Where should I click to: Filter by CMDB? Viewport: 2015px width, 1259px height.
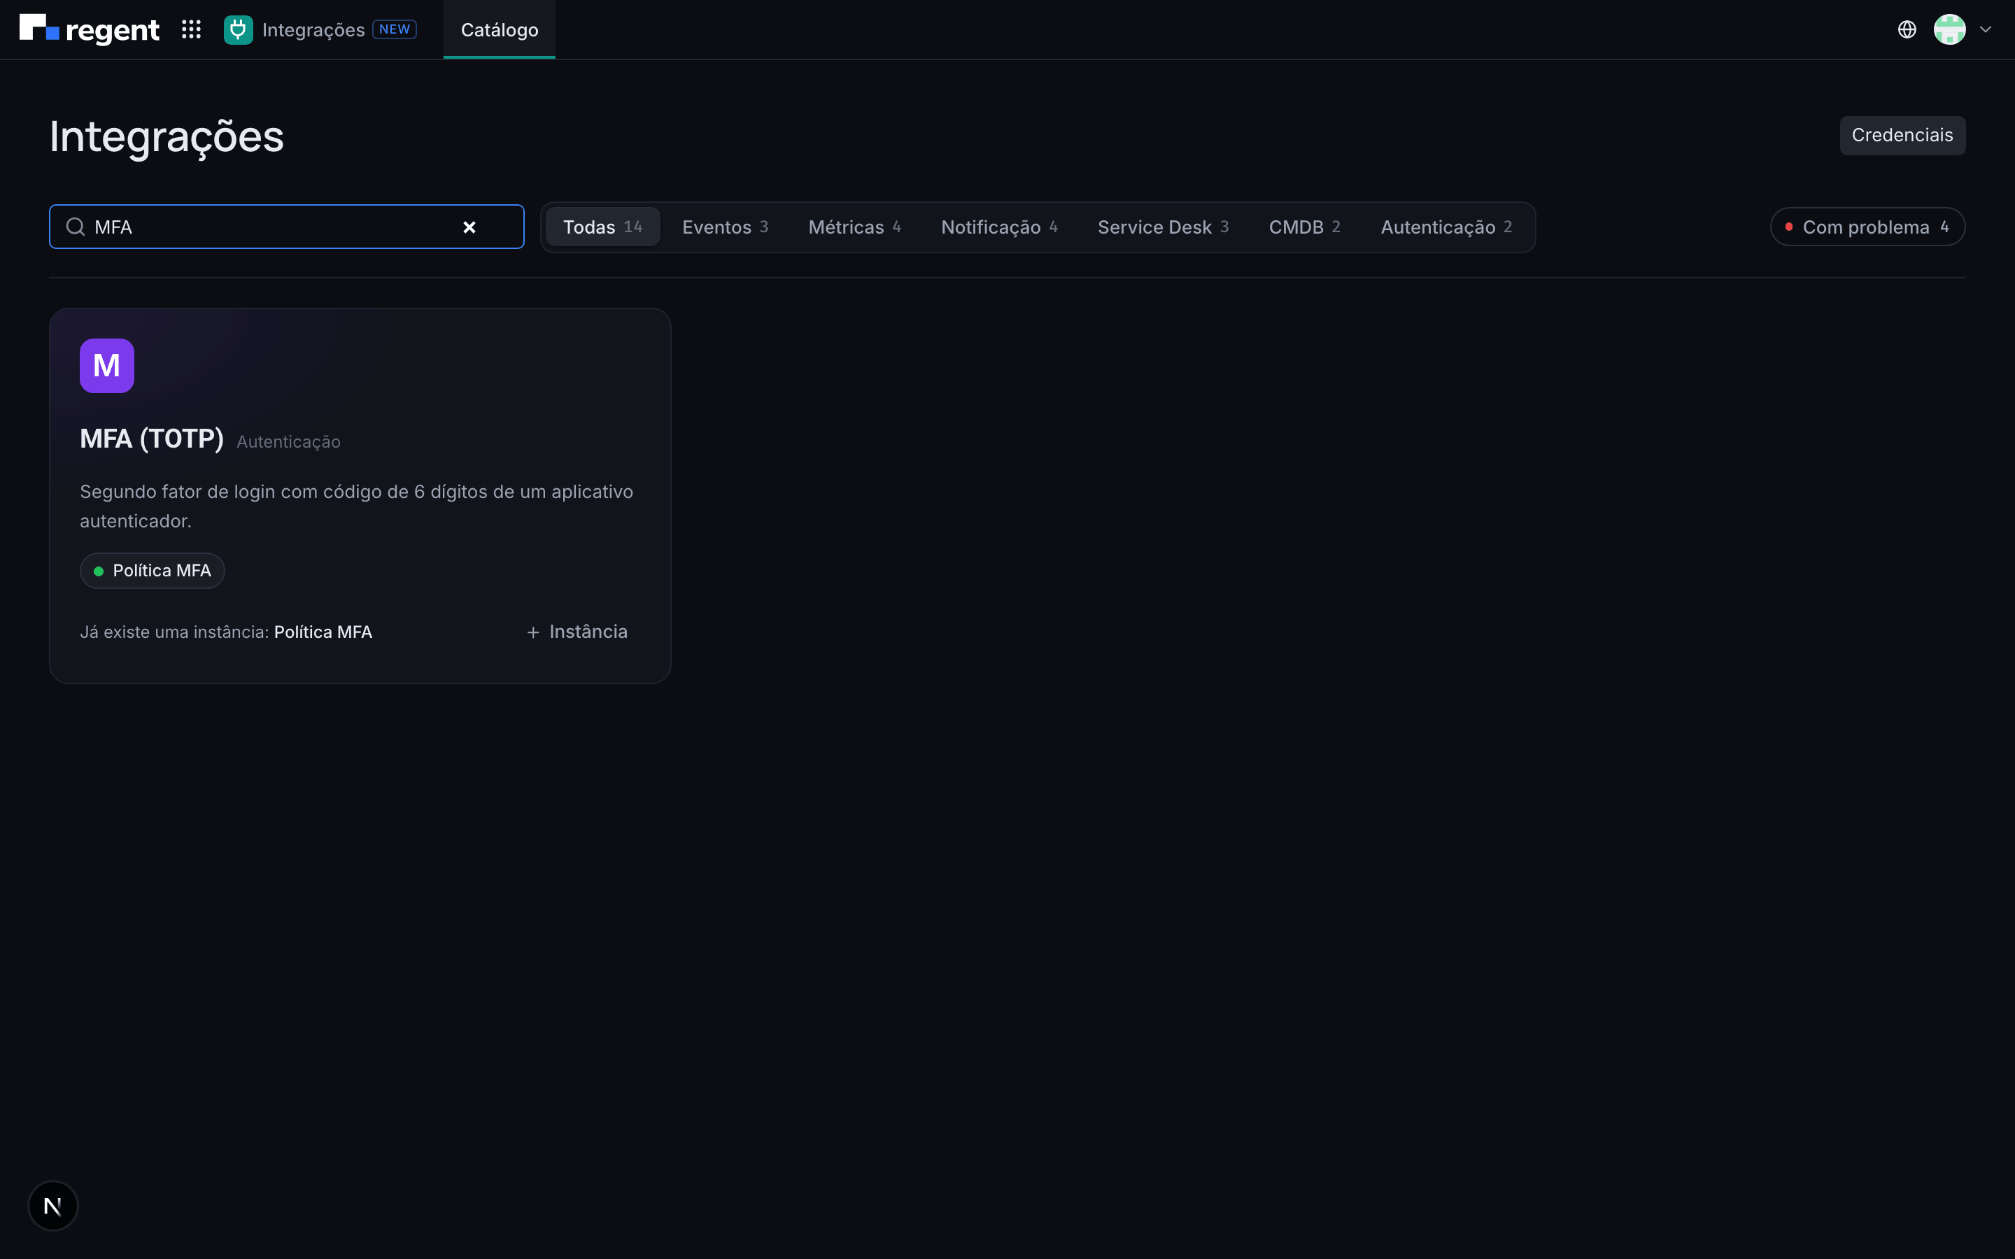coord(1304,227)
